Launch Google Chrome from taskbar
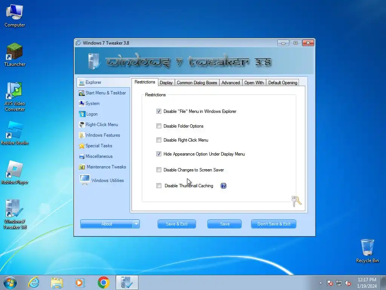The width and height of the screenshot is (386, 290). click(x=103, y=282)
